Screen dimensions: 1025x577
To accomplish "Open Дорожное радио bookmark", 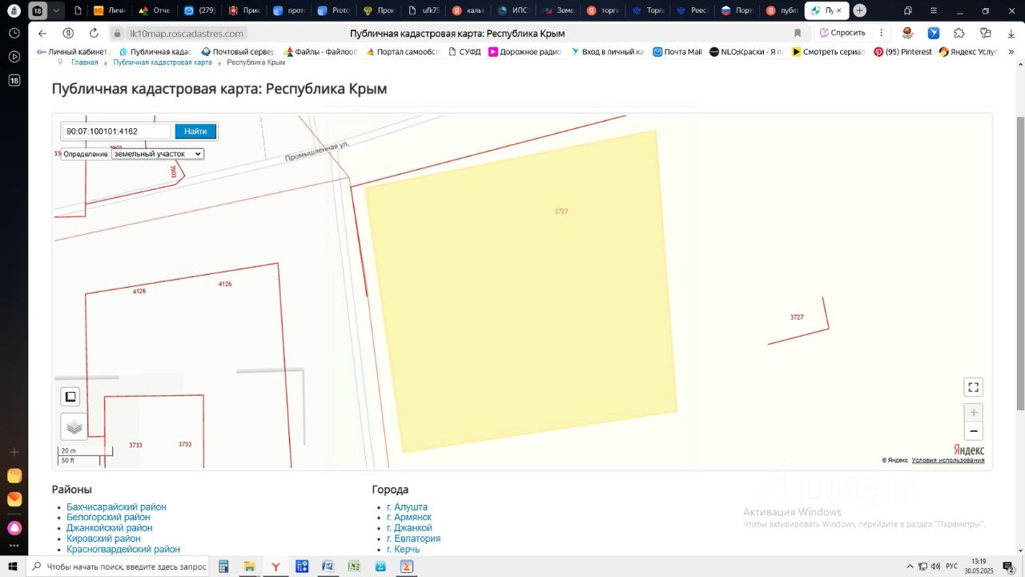I will pyautogui.click(x=525, y=51).
